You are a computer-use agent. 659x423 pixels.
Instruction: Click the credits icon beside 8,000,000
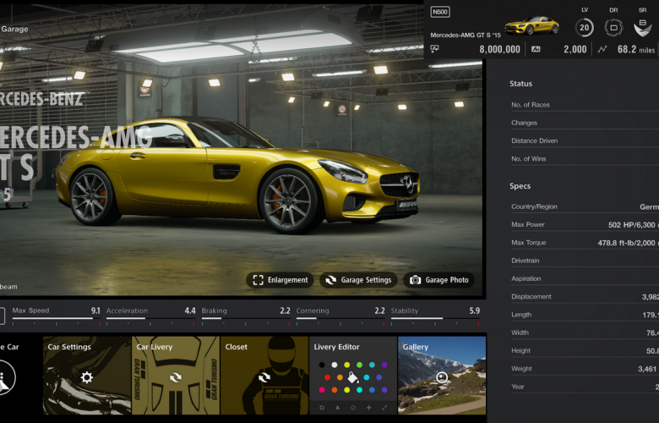(x=435, y=50)
